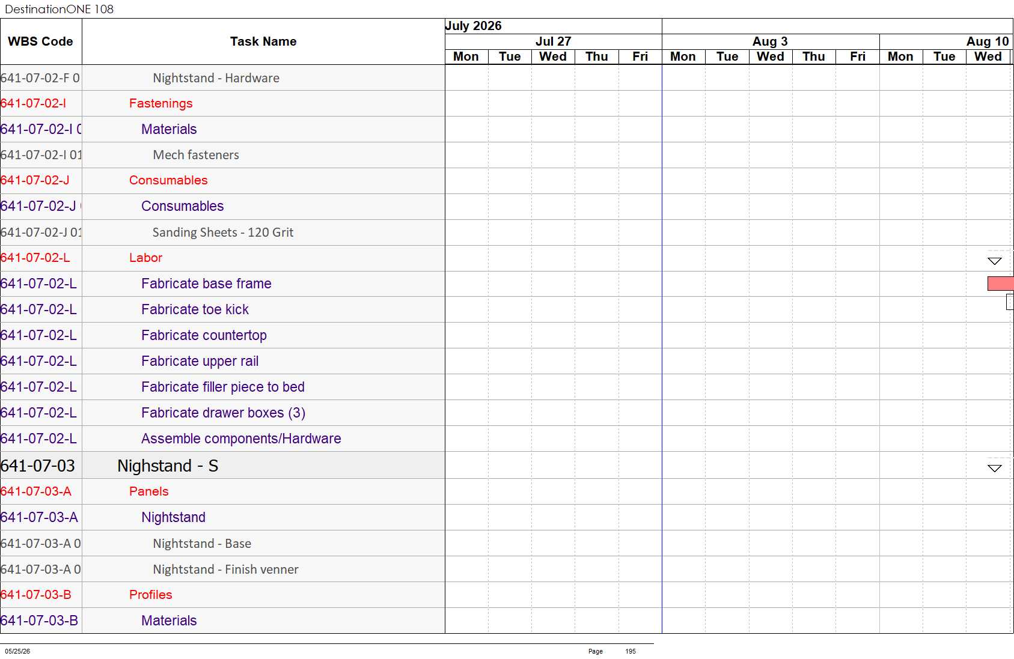Select the Materials row under Fastenings
The height and width of the screenshot is (659, 1014).
[x=222, y=129]
